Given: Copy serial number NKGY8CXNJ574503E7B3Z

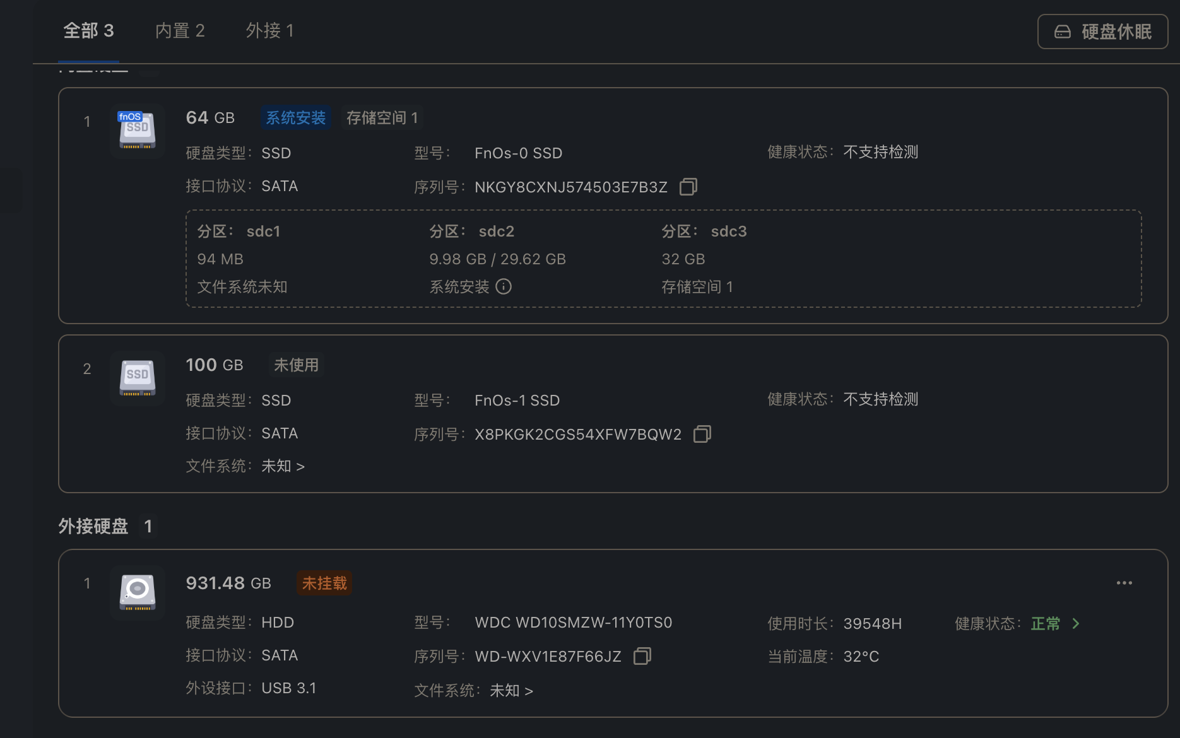Looking at the screenshot, I should [x=688, y=187].
